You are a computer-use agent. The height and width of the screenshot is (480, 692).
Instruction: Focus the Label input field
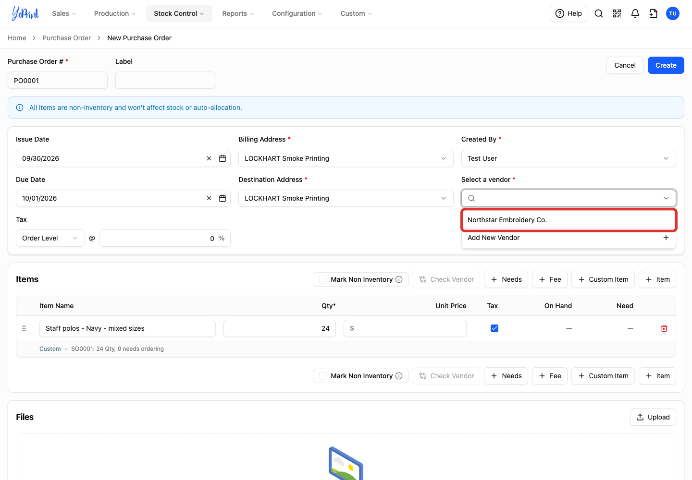[165, 80]
